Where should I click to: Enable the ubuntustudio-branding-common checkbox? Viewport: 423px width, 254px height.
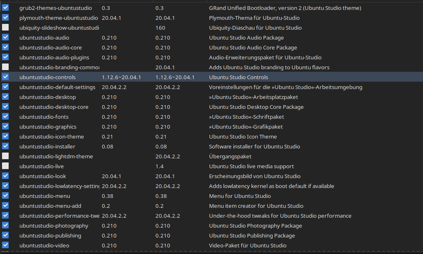tap(5, 67)
